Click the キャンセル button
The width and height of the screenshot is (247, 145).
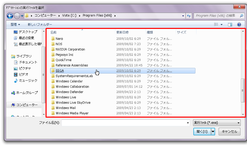229,131
